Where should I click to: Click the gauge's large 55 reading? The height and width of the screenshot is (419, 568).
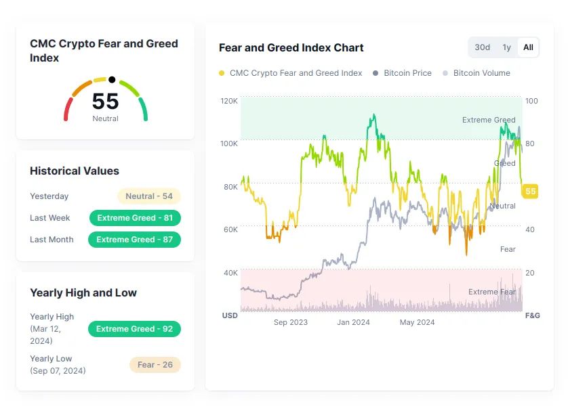coord(105,102)
